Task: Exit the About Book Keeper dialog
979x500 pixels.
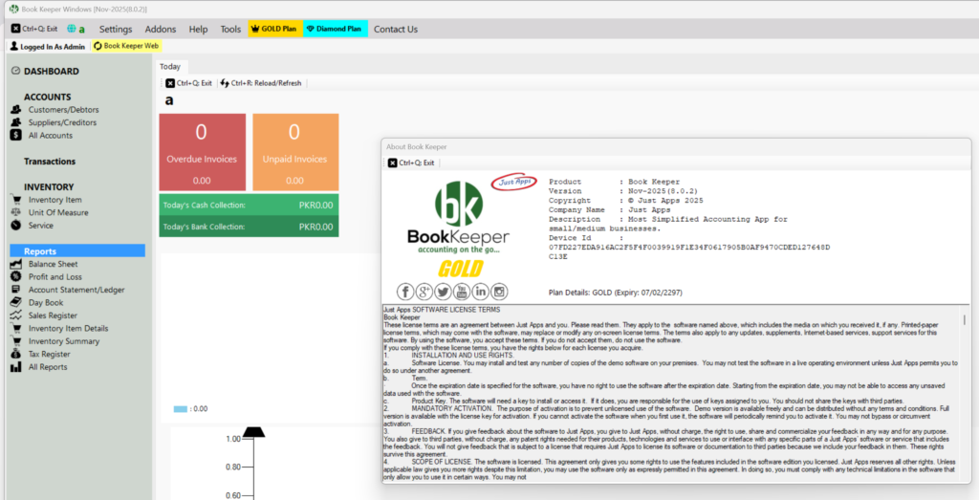Action: coord(410,163)
